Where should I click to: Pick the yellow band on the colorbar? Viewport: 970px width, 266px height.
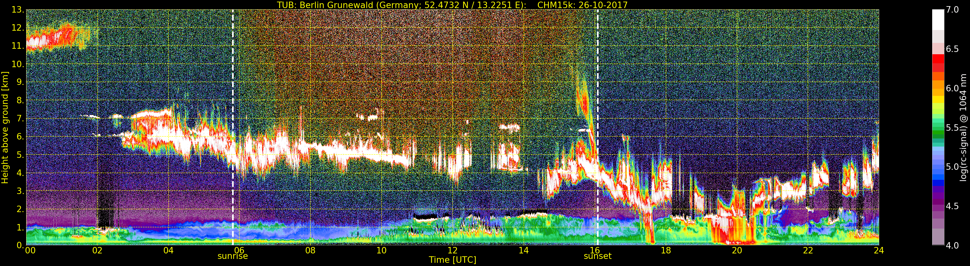[x=938, y=99]
